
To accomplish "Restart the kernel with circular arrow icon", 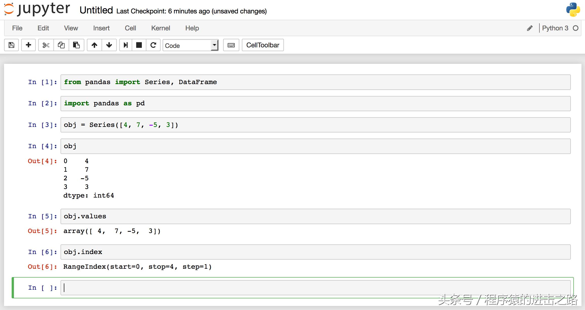I will click(x=153, y=45).
